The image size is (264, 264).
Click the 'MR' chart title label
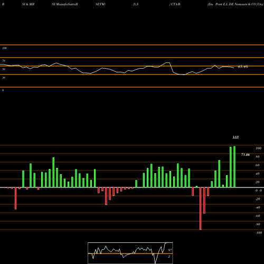[x=235, y=137]
